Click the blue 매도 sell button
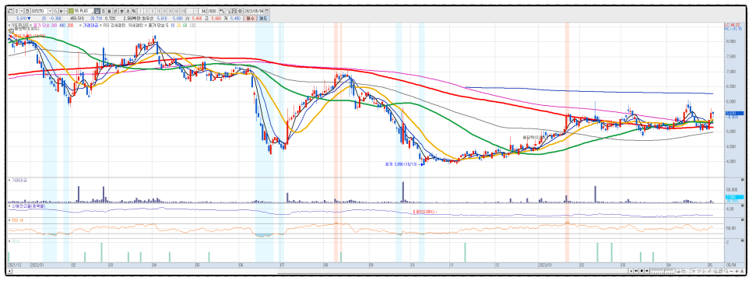Viewport: 752px width, 281px height. click(x=263, y=18)
